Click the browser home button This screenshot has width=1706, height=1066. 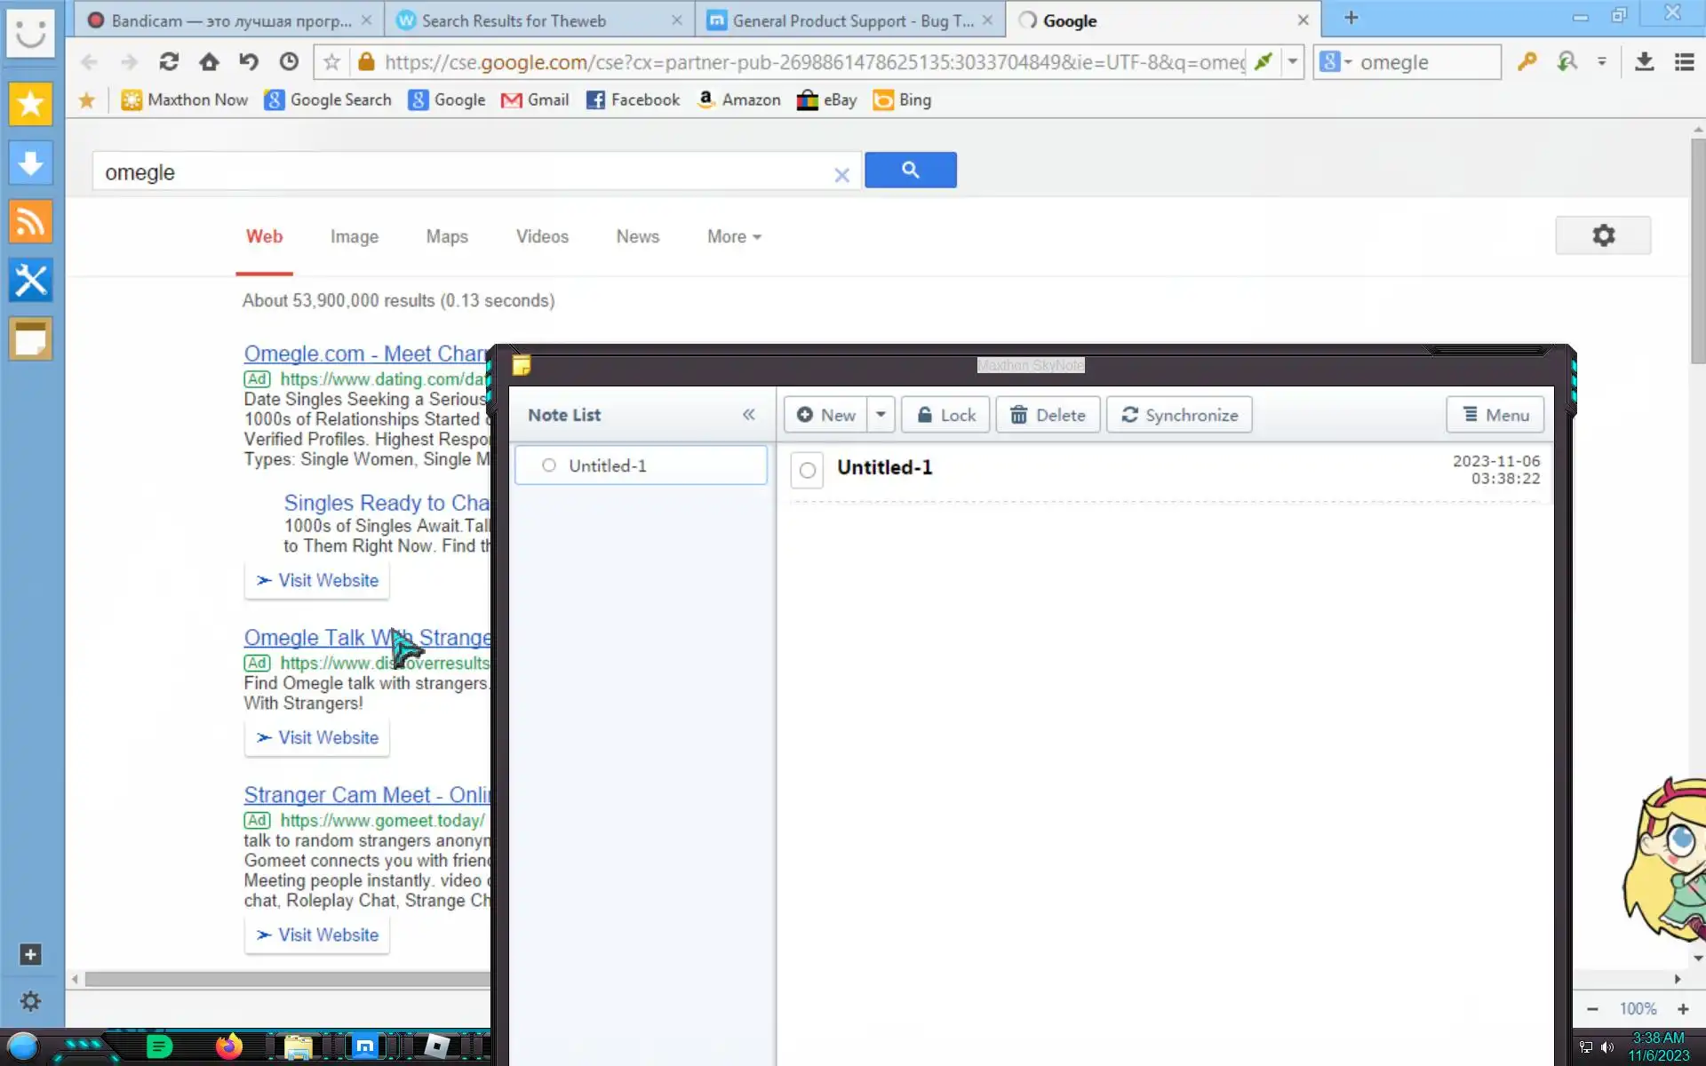pyautogui.click(x=209, y=62)
